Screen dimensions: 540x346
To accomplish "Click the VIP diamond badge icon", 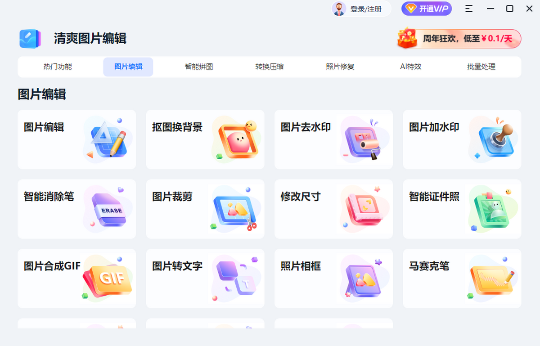I will (x=411, y=9).
